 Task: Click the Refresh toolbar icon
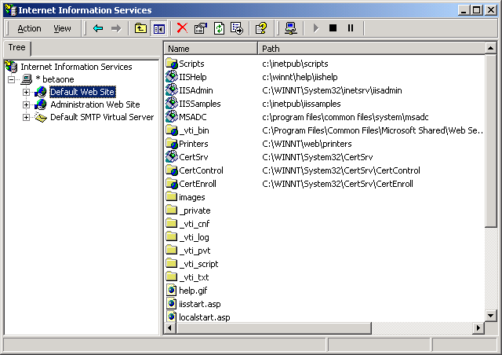click(219, 28)
